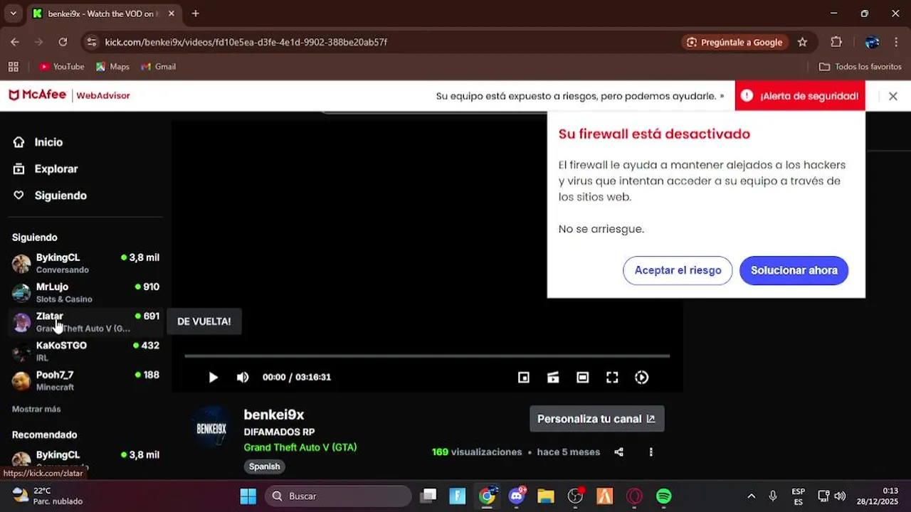911x512 pixels.
Task: Open Windows Start menu
Action: pyautogui.click(x=248, y=496)
